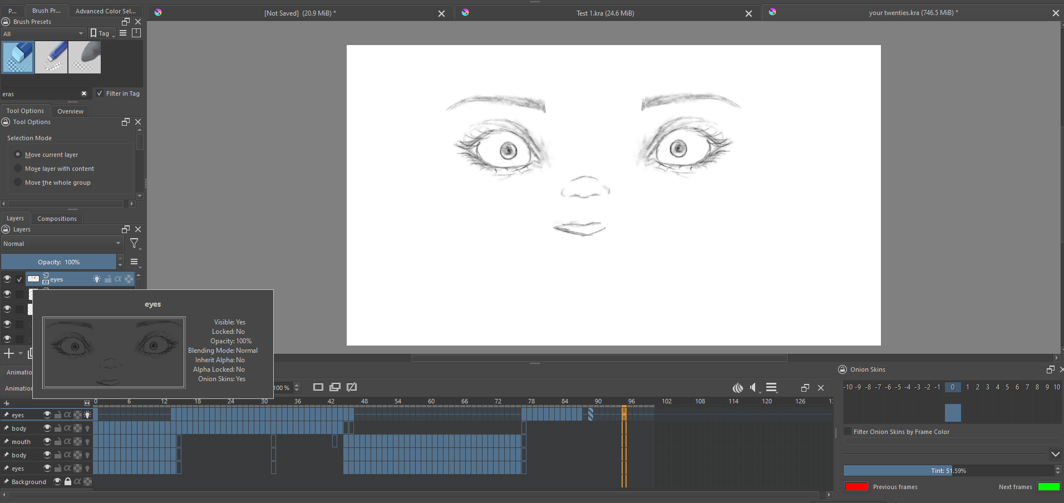Open the layer filter funnel icon
1064x503 pixels.
[134, 244]
